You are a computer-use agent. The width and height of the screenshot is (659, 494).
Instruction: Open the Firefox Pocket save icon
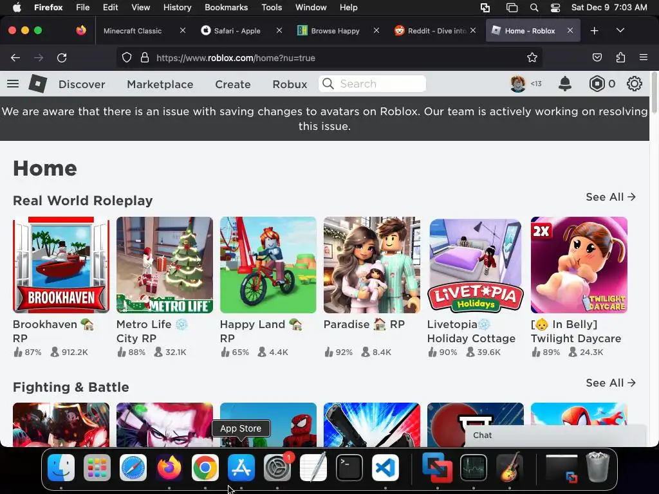pyautogui.click(x=597, y=57)
